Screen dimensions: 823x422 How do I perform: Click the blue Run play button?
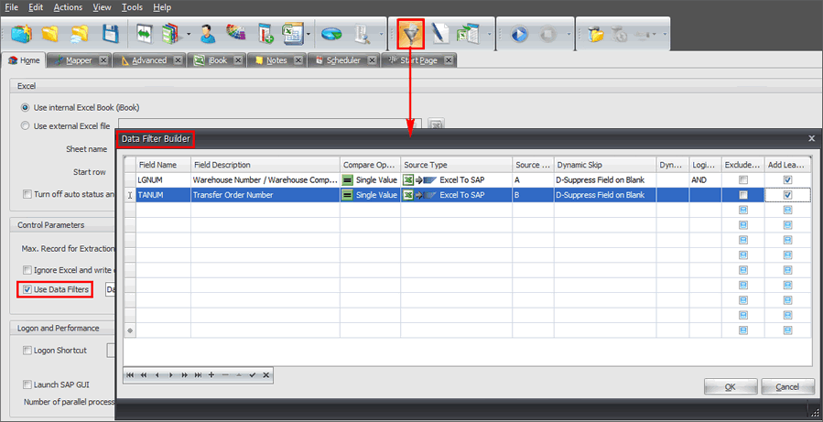click(520, 36)
